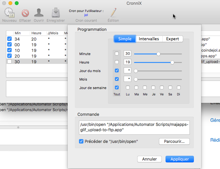This screenshot has width=220, height=169.
Task: Click the Nouveau calendar clock icon
Action: click(x=9, y=13)
